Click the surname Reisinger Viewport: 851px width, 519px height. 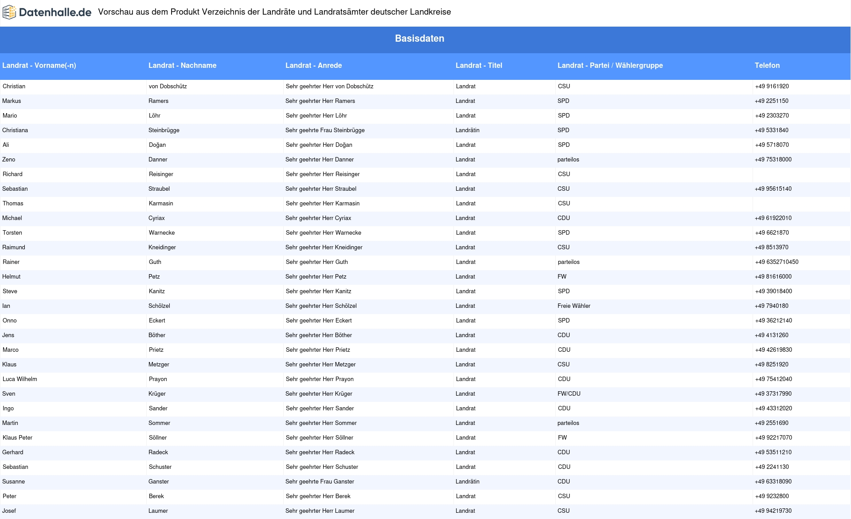[x=161, y=174]
